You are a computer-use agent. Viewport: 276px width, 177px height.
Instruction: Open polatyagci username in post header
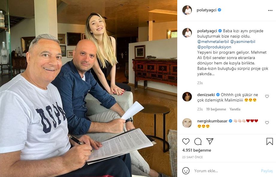(x=206, y=10)
